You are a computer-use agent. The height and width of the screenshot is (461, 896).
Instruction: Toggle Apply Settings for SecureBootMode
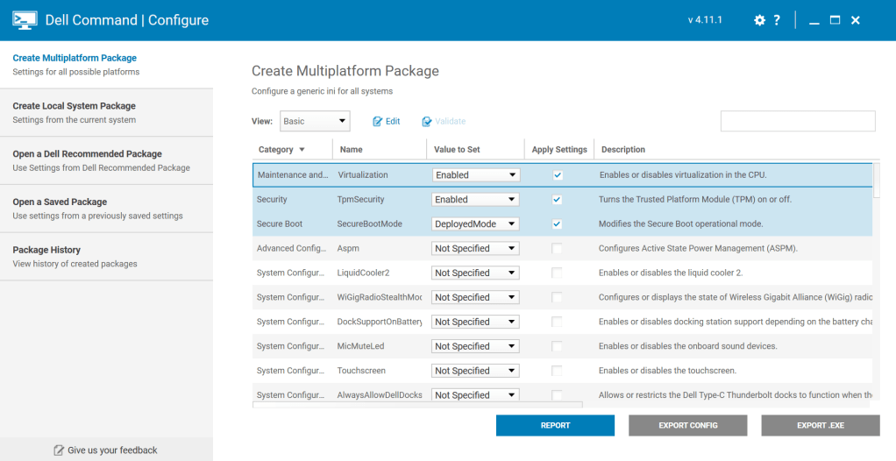(x=558, y=224)
